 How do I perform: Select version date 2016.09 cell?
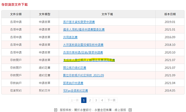tap(170, 37)
